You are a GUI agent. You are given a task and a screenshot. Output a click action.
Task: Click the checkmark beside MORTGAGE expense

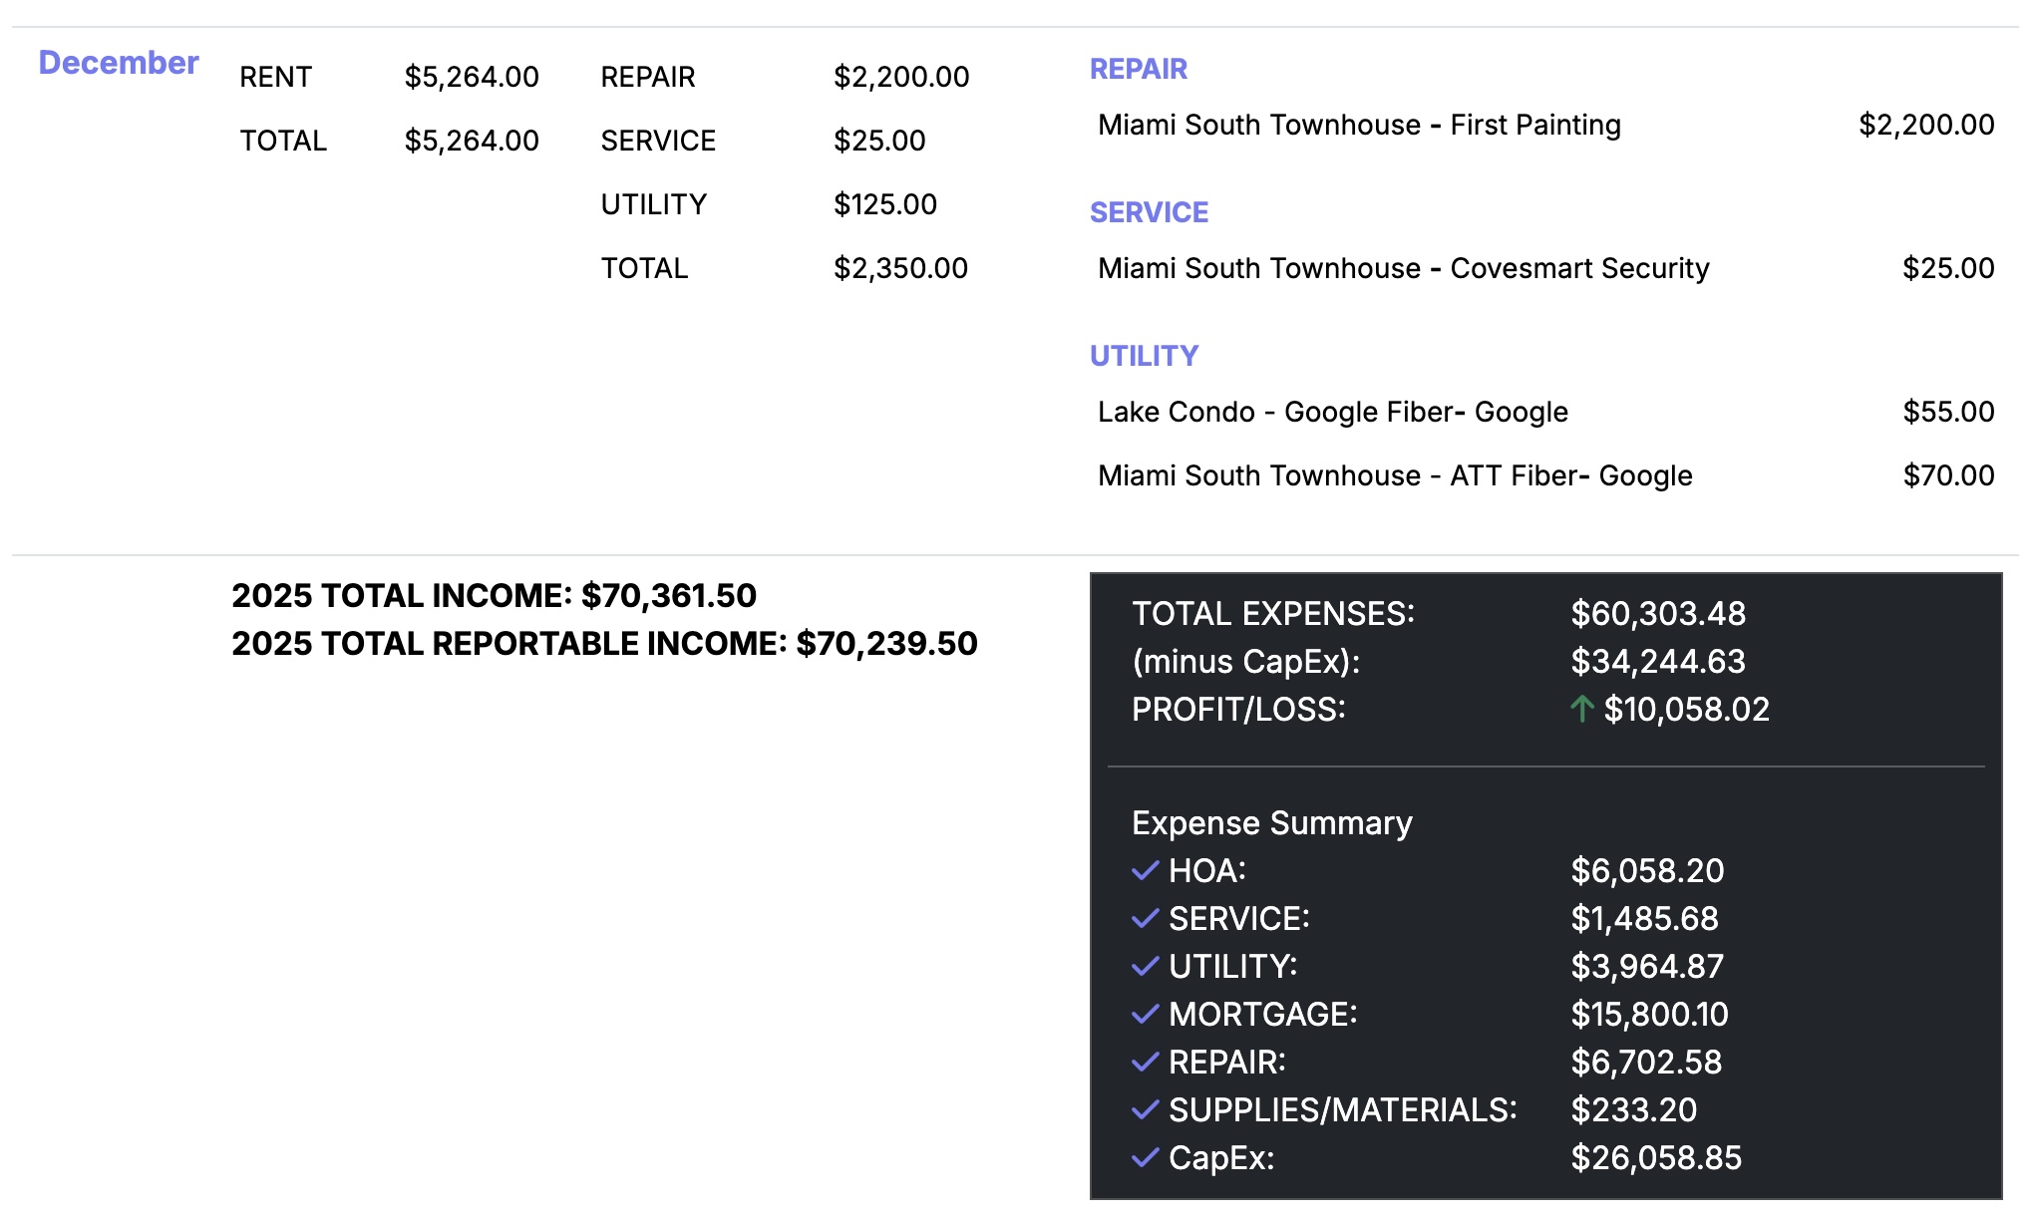[1144, 1015]
